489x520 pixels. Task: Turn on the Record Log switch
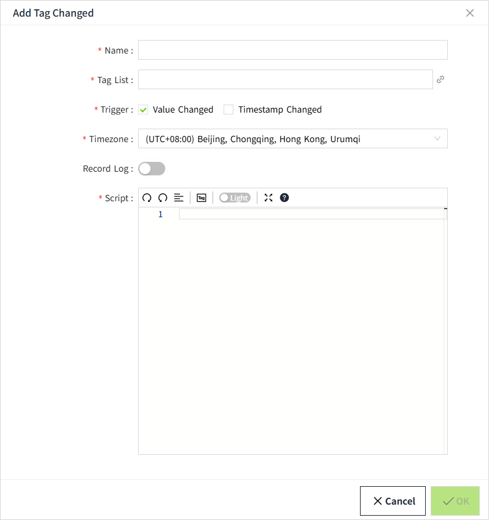[152, 169]
